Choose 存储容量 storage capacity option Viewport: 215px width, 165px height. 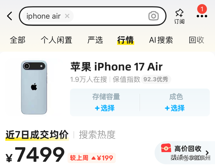(105, 102)
